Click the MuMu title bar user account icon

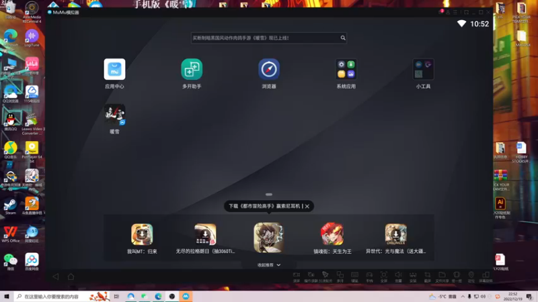[x=448, y=12]
